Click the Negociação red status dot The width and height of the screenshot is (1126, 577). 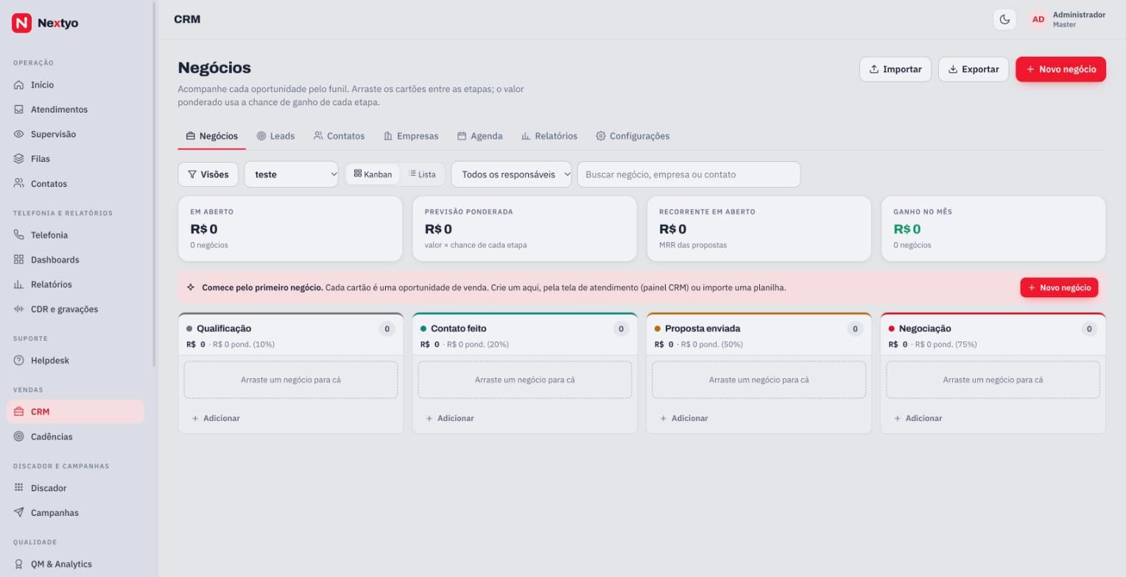(x=892, y=329)
